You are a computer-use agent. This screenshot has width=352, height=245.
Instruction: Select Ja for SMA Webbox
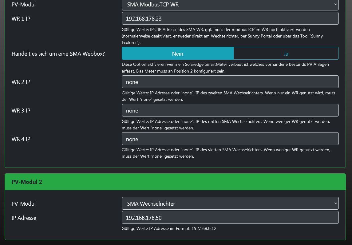pos(286,53)
